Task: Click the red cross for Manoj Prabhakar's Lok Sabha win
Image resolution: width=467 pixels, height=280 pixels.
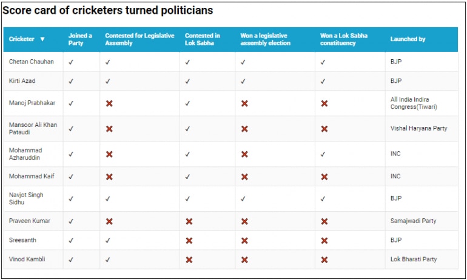Action: 324,103
